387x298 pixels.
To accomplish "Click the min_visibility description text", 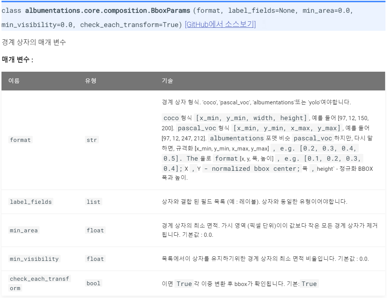I will (265, 259).
